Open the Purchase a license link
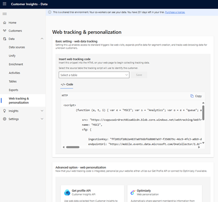 point(175,12)
